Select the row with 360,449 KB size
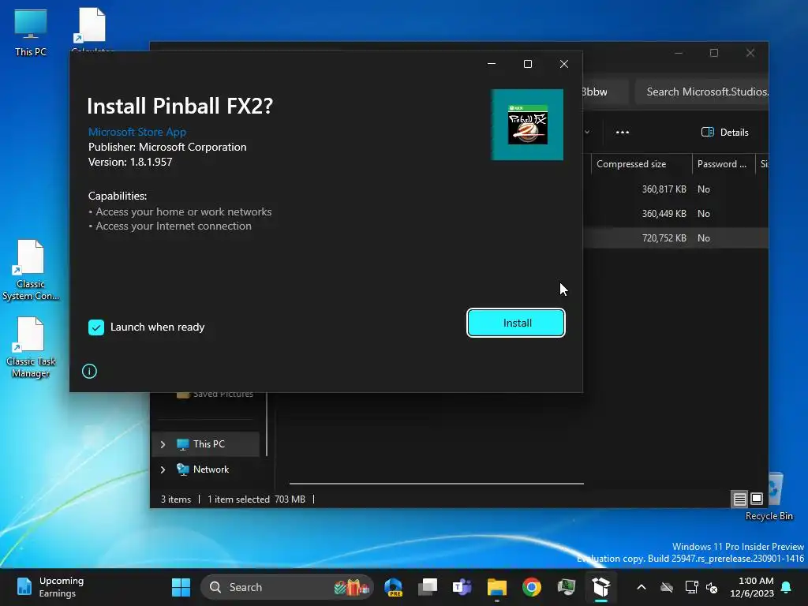The image size is (808, 606). [x=675, y=213]
